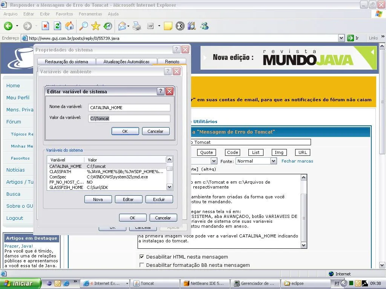Confirm OK in Editar variável de sistema
The height and width of the screenshot is (289, 386).
(x=125, y=131)
